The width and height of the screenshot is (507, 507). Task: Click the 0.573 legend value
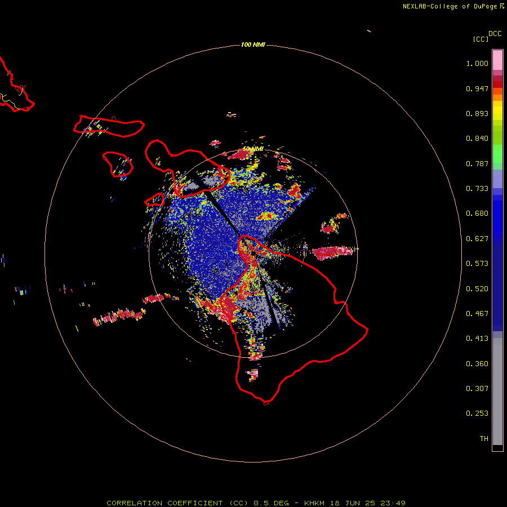click(x=477, y=264)
